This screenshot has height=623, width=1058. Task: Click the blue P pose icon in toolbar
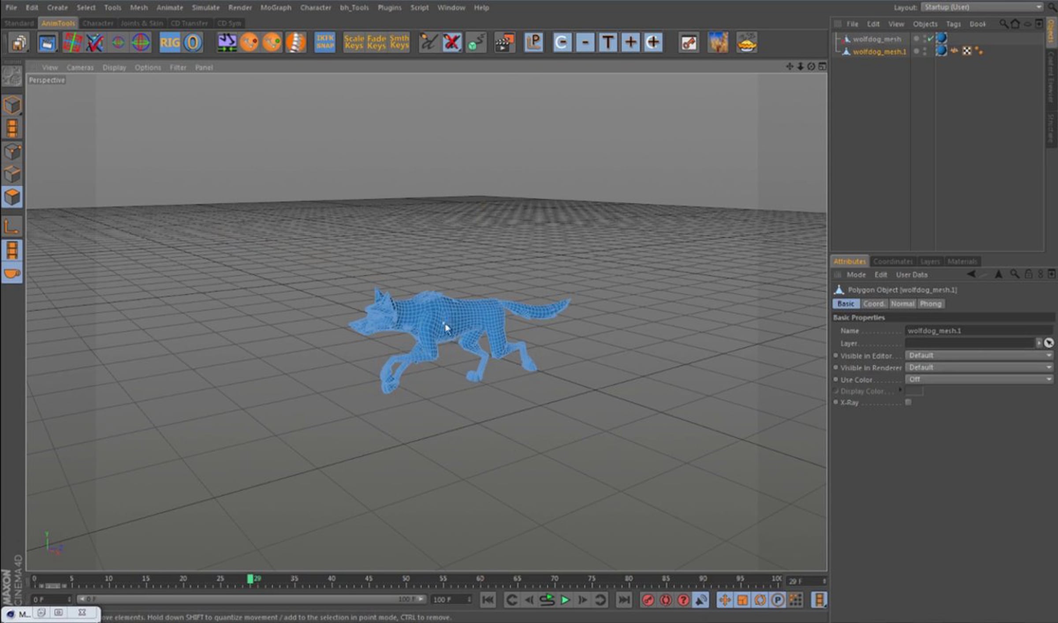coord(533,43)
